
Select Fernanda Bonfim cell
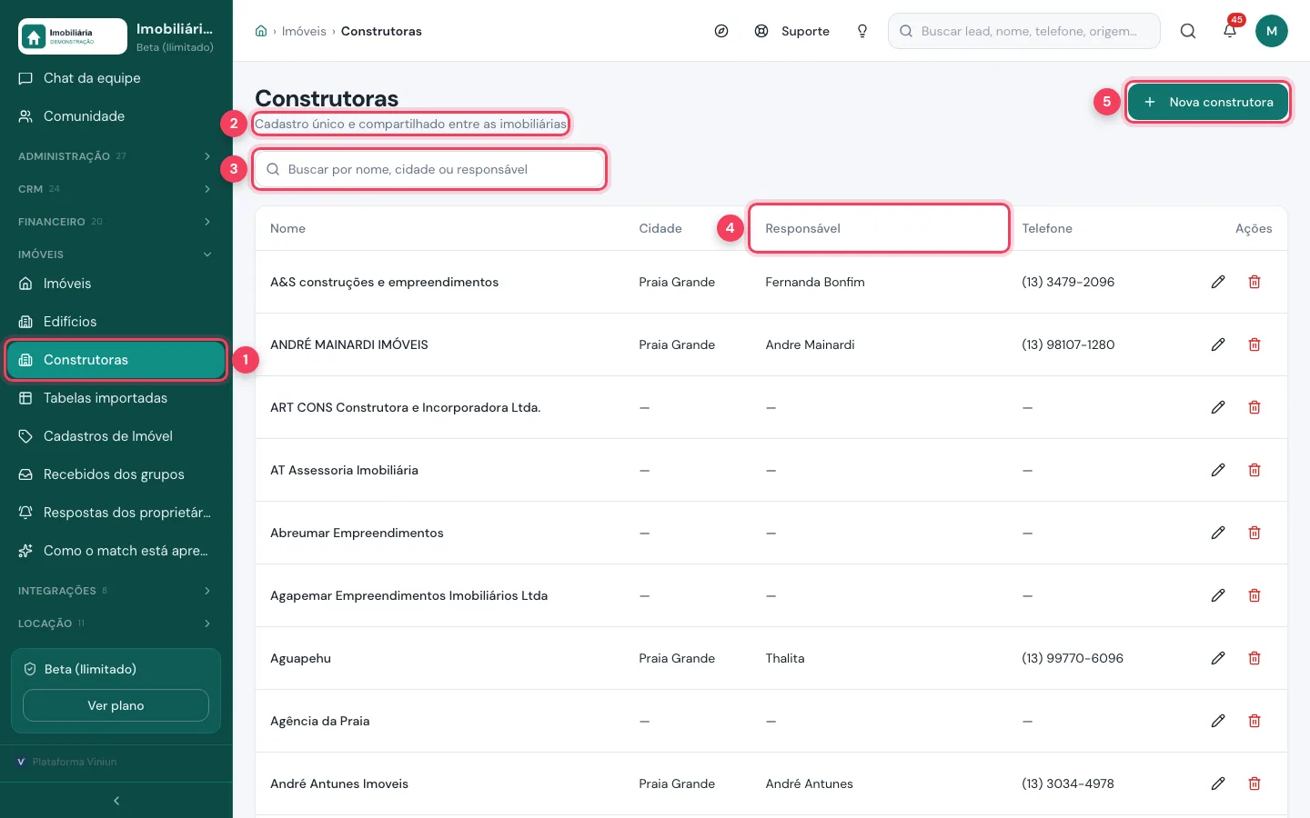pos(815,282)
